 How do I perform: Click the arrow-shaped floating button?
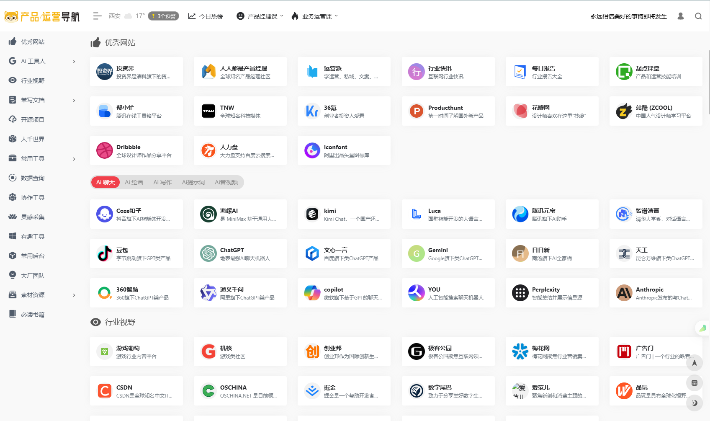(694, 363)
